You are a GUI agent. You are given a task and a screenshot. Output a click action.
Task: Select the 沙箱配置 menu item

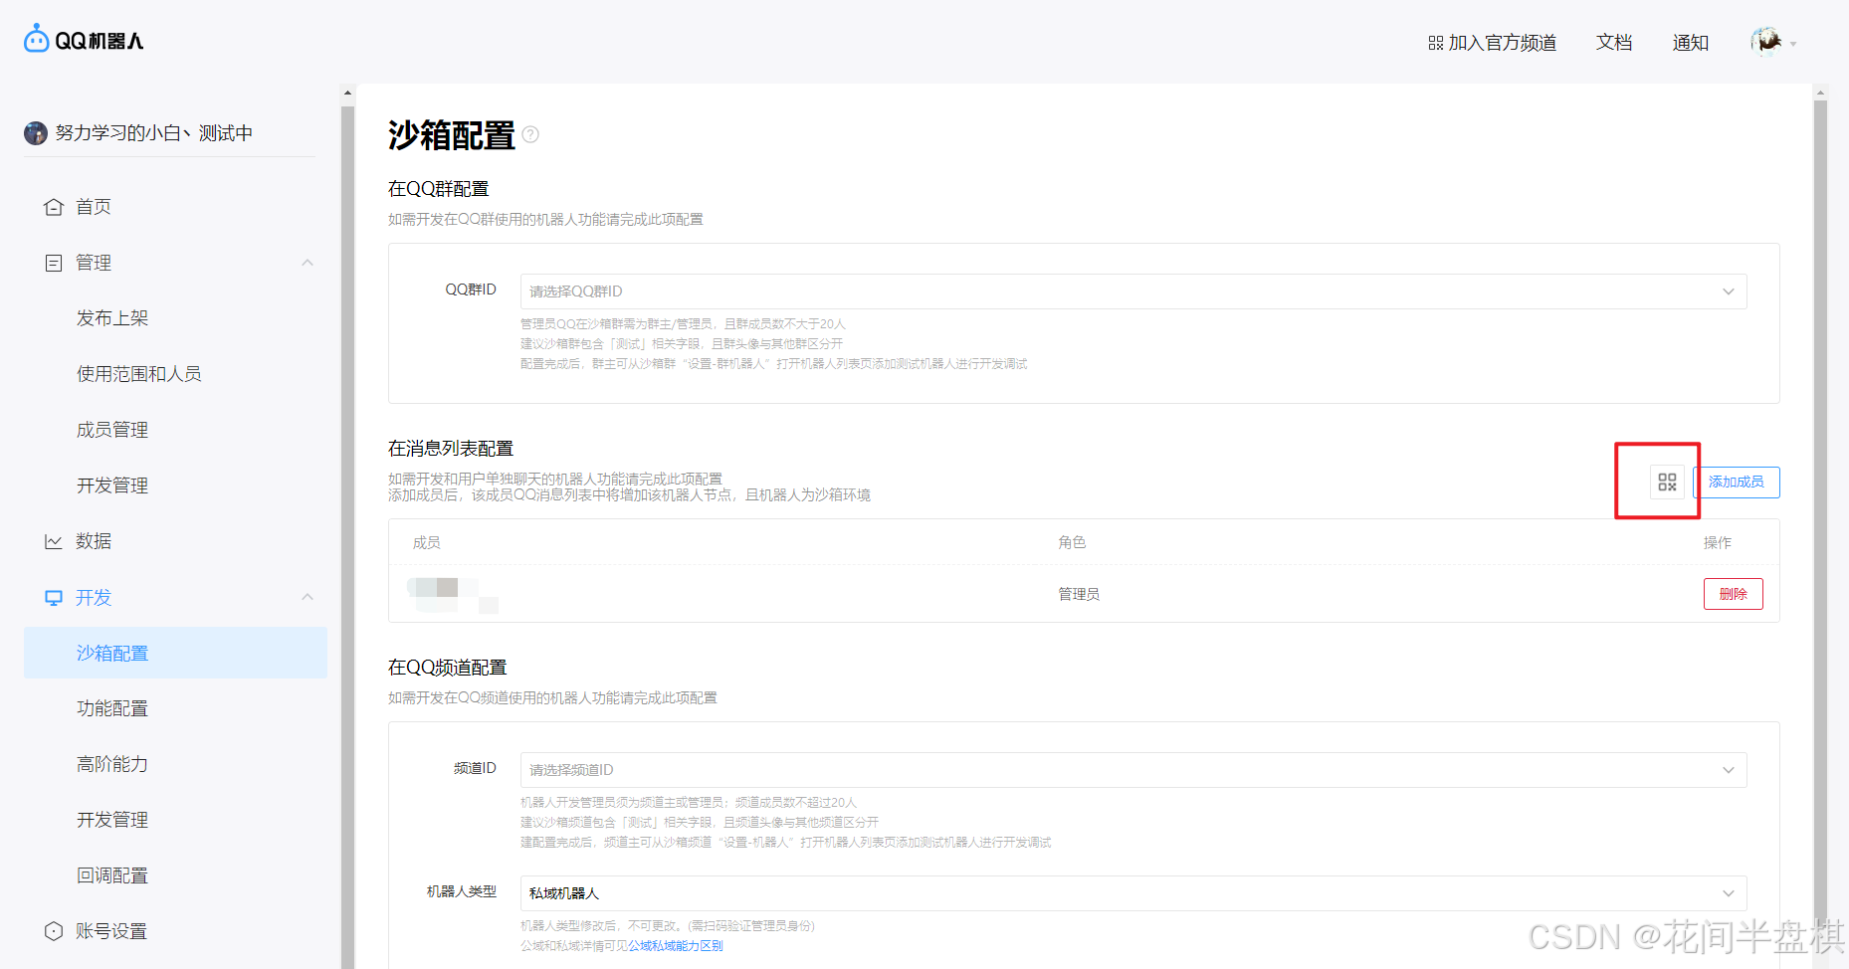pos(175,653)
